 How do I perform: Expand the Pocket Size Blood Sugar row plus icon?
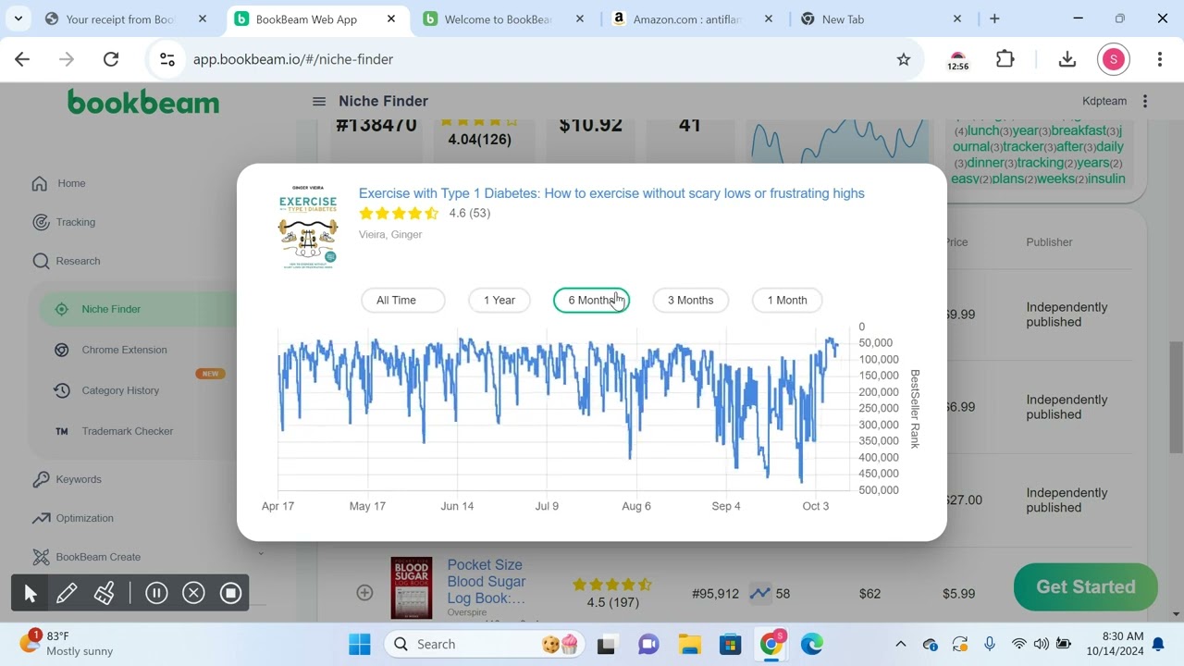364,592
